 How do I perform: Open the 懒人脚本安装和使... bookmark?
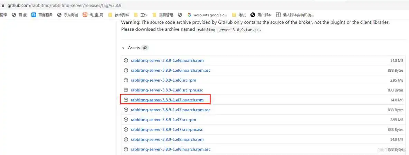[x=295, y=15]
